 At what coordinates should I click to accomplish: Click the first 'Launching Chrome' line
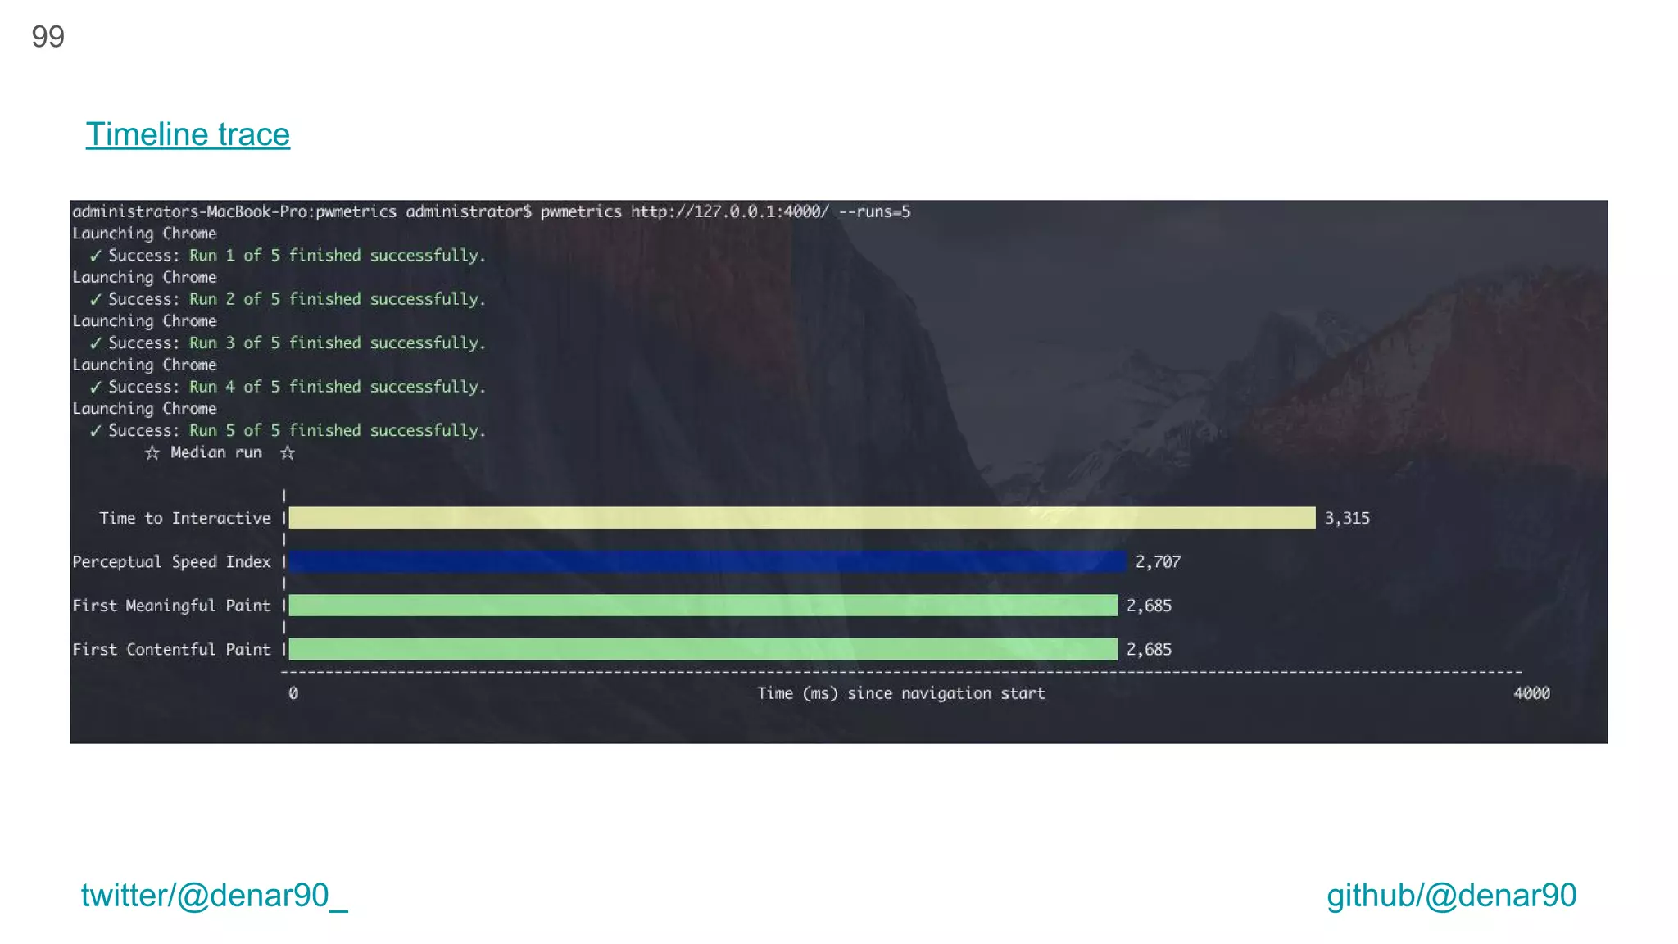(144, 234)
